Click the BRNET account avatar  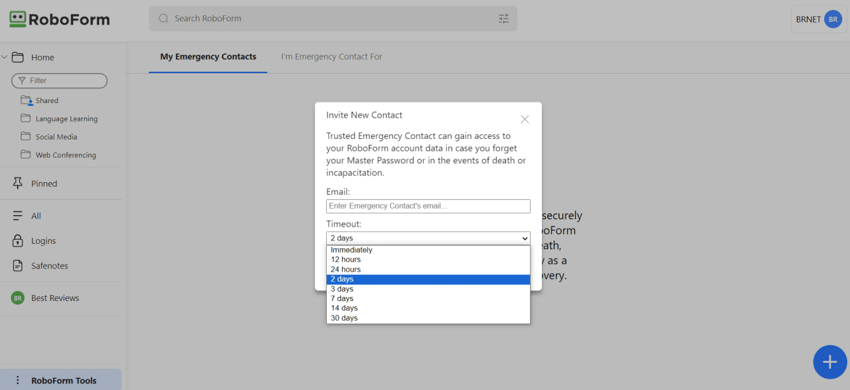[833, 19]
